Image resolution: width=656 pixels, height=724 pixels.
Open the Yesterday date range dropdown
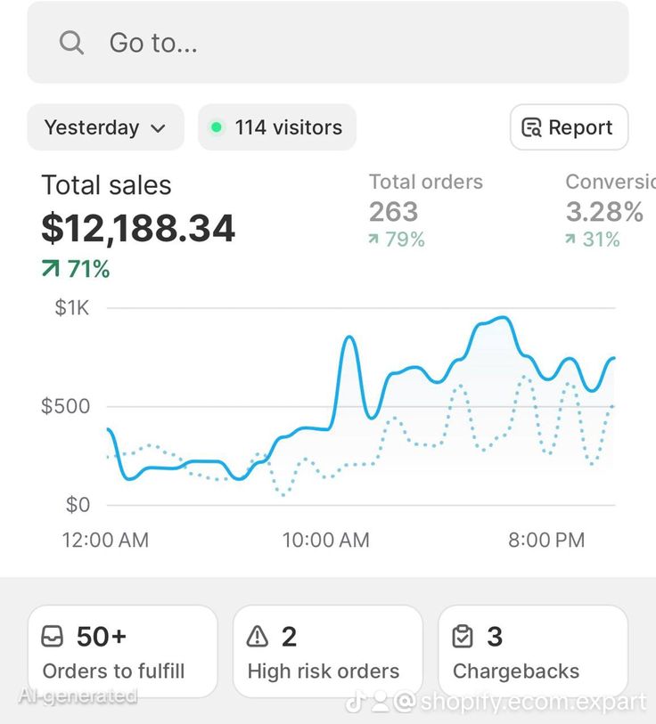pos(105,127)
